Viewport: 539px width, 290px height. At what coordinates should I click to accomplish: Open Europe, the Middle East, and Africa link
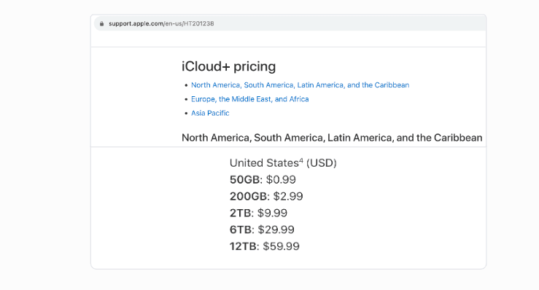(250, 99)
